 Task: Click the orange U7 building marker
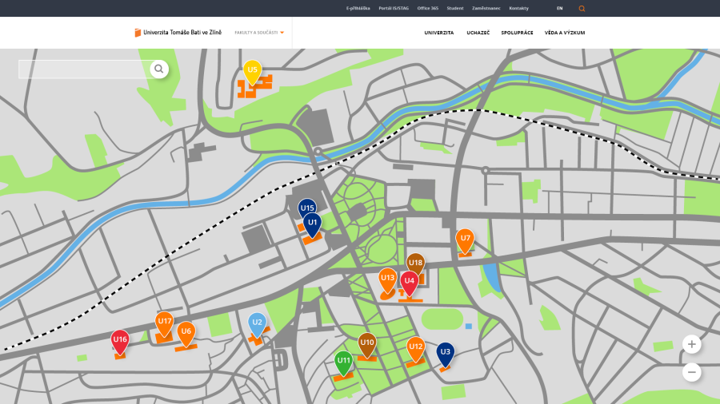(x=465, y=239)
